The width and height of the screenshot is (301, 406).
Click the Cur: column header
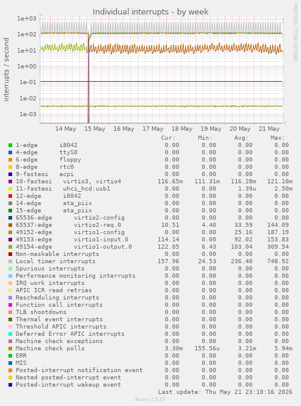coord(168,138)
